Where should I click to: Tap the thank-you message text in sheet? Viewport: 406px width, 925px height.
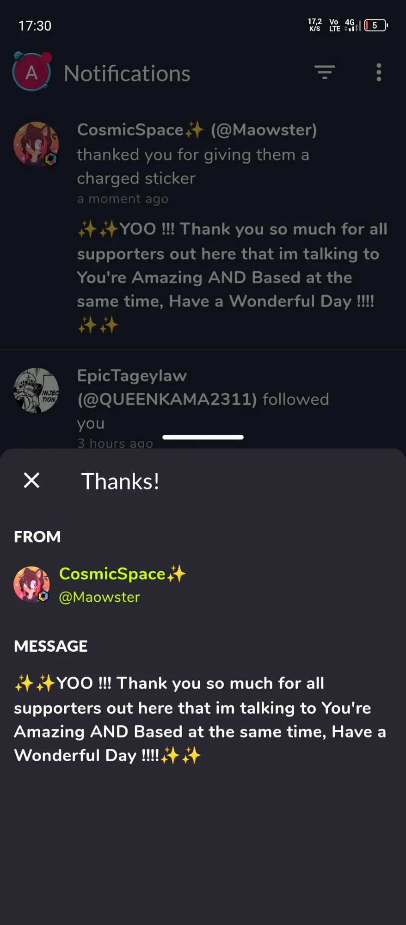click(200, 719)
